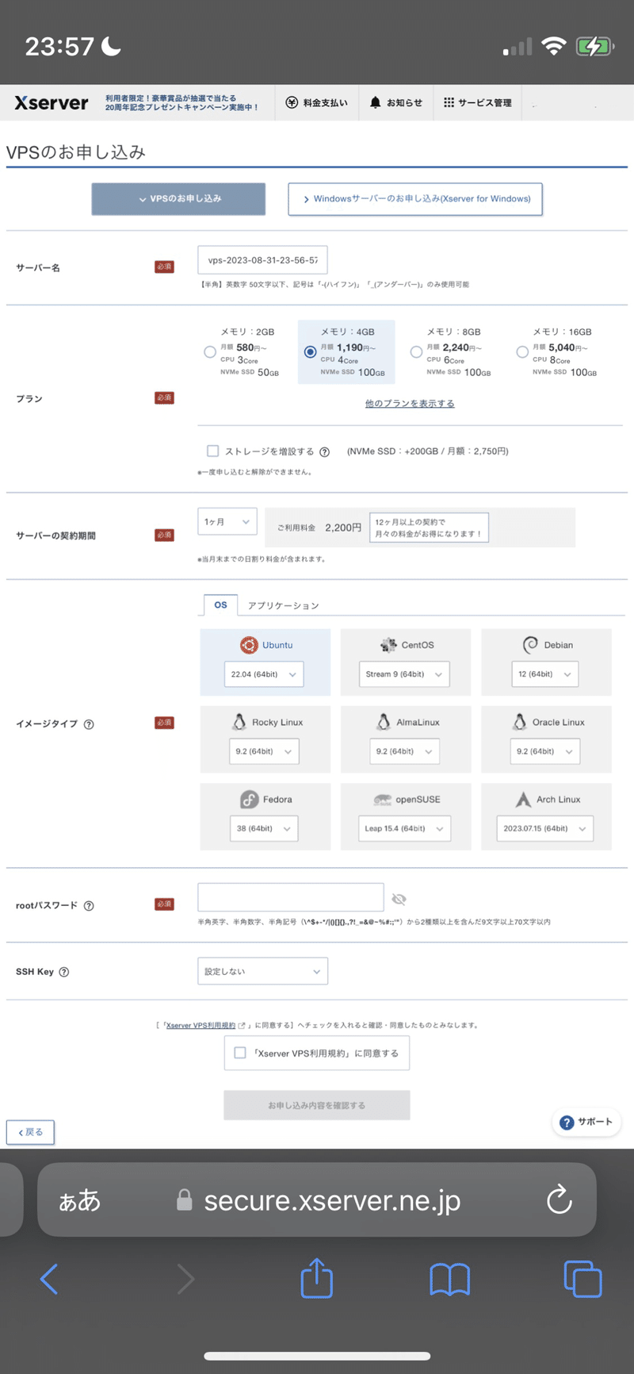Open the お知らせ menu item
This screenshot has width=634, height=1374.
coord(395,102)
